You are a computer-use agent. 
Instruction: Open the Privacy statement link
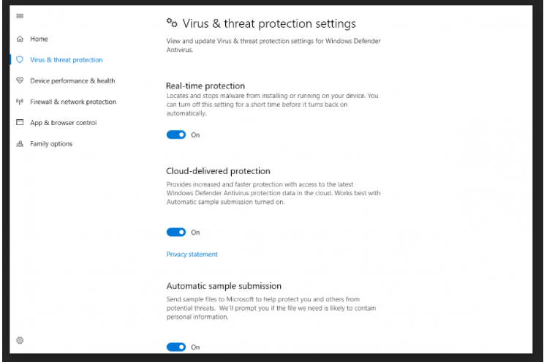pos(192,254)
